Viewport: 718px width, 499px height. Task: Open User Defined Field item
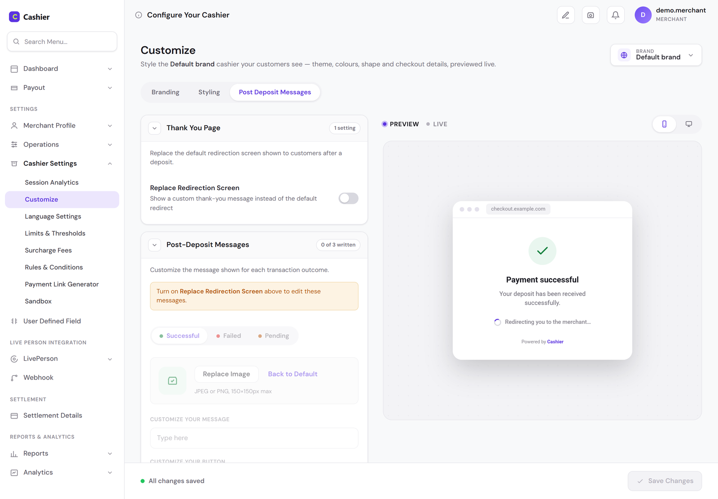click(62, 321)
